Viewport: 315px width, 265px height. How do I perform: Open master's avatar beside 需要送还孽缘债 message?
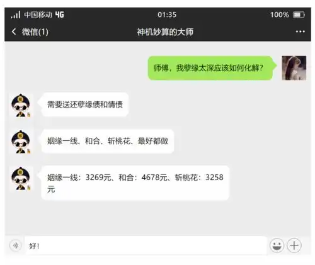coord(21,105)
